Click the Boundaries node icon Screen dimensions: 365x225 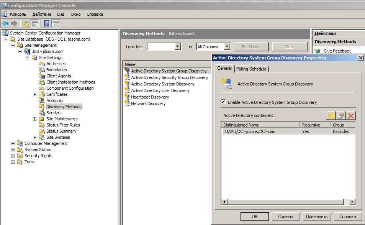[x=42, y=70]
